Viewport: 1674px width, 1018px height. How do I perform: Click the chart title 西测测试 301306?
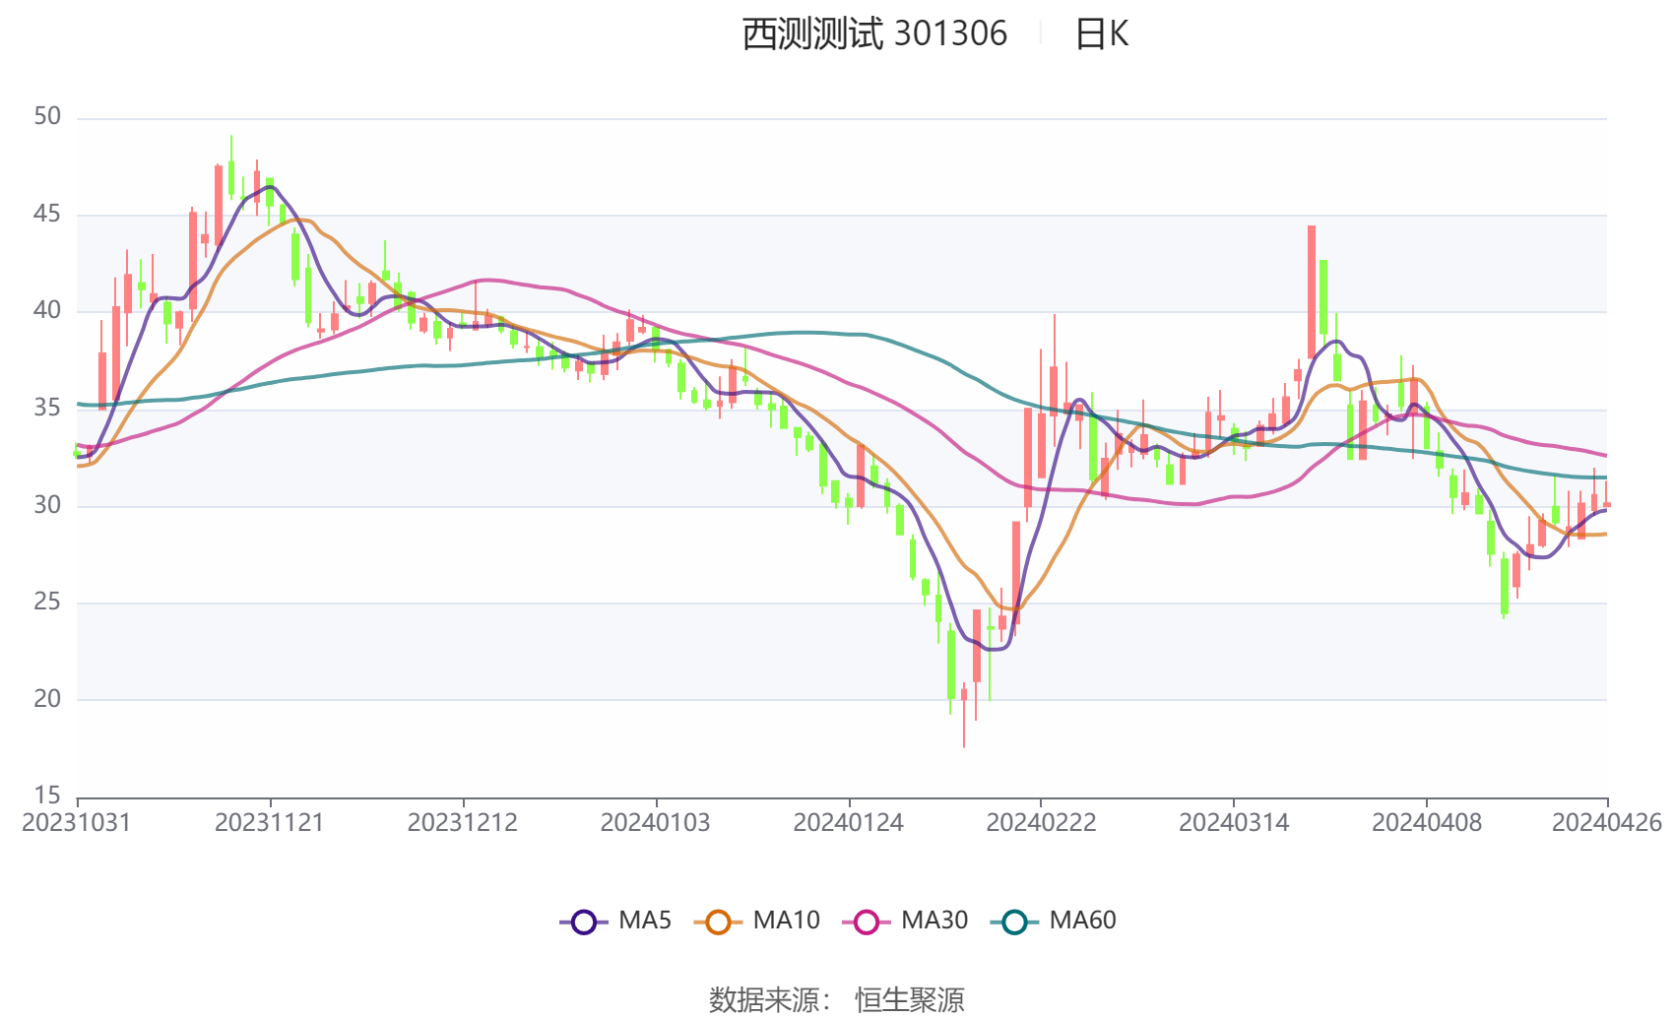[x=874, y=34]
